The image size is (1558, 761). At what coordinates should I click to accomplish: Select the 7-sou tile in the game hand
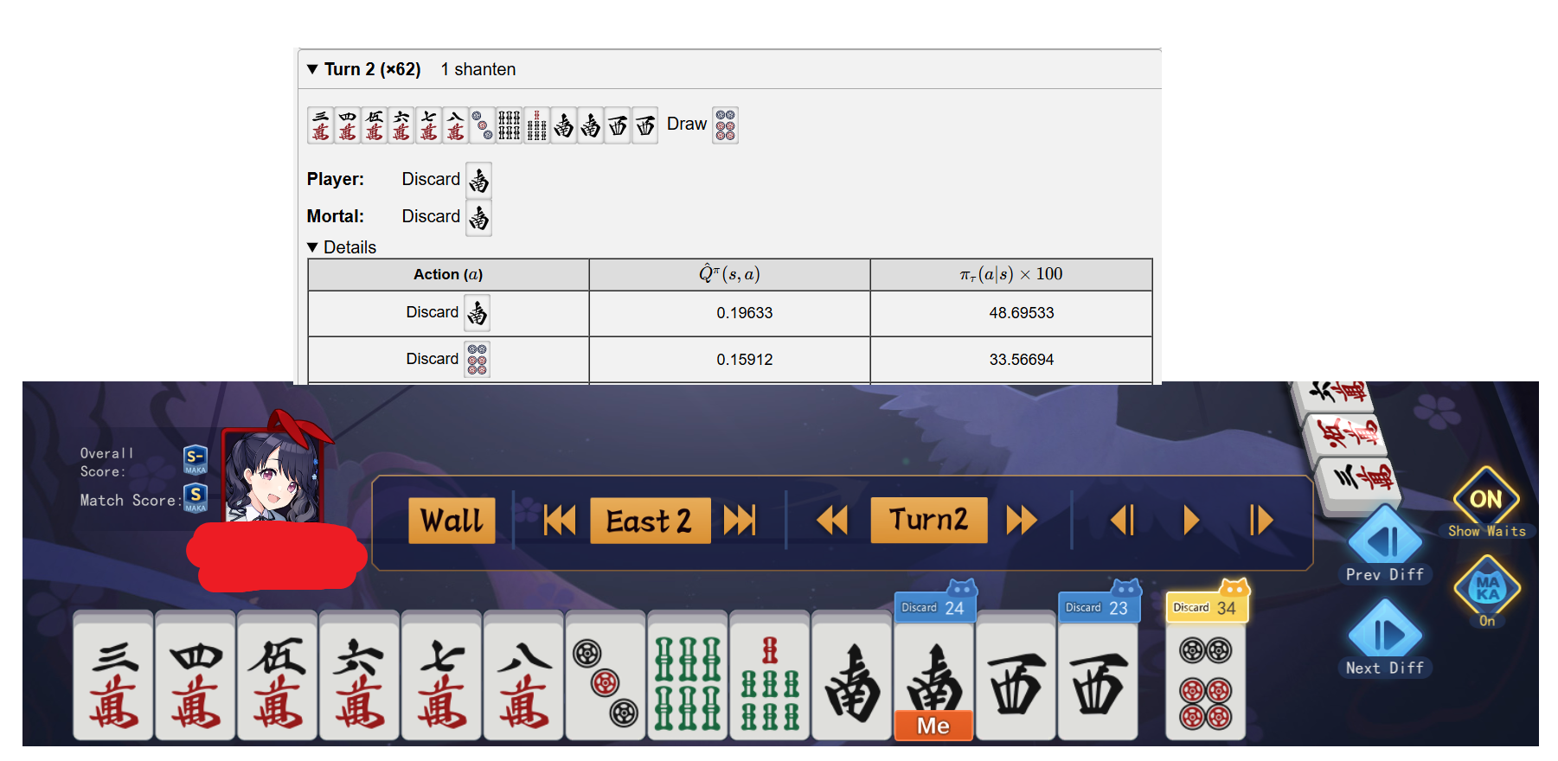(770, 677)
